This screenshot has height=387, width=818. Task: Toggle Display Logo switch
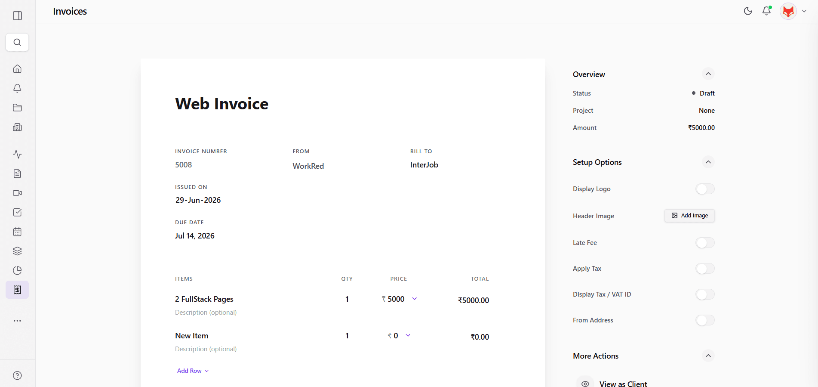(705, 189)
